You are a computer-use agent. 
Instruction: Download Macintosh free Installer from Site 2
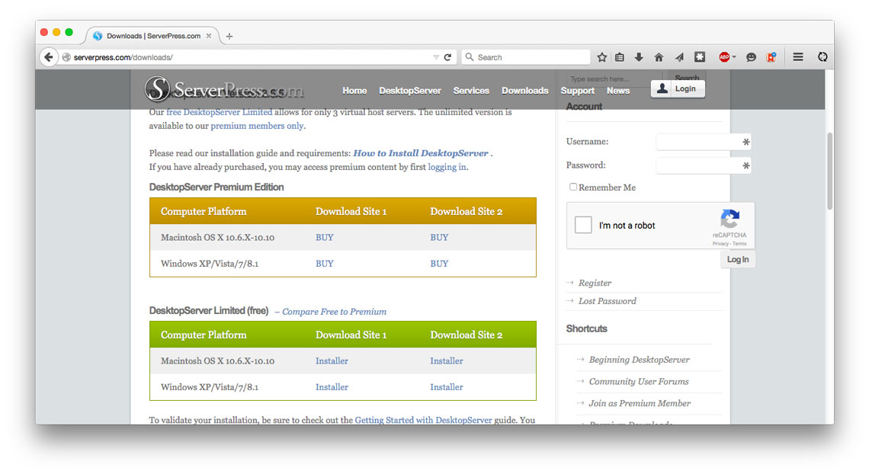pos(446,360)
